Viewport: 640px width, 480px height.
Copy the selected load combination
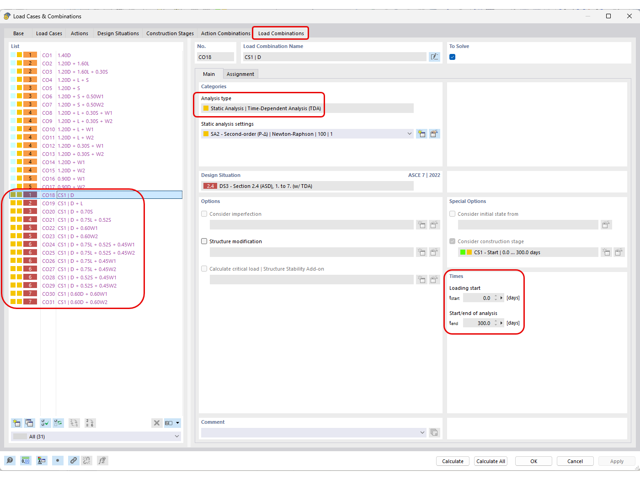[29, 423]
